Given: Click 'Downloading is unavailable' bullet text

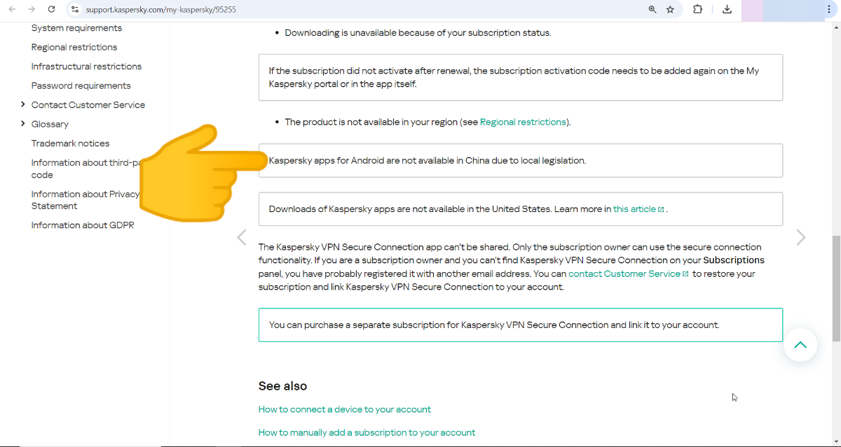Looking at the screenshot, I should point(418,33).
